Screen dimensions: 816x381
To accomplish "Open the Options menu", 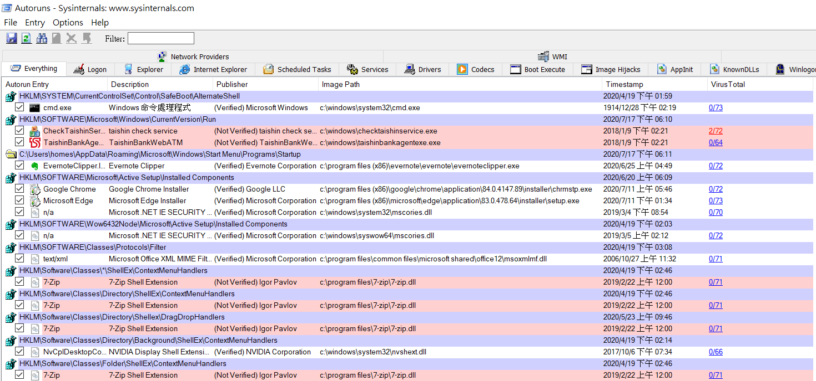I will click(68, 23).
